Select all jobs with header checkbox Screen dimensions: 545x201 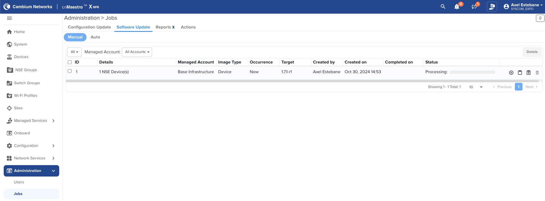[70, 62]
